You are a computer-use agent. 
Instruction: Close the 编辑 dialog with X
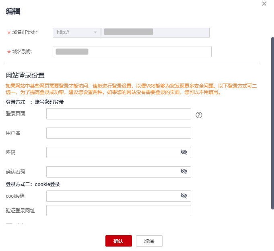pyautogui.click(x=264, y=4)
